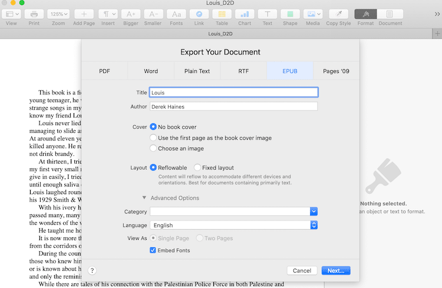The width and height of the screenshot is (442, 288).
Task: Click the Smaller text icon
Action: coord(153,14)
